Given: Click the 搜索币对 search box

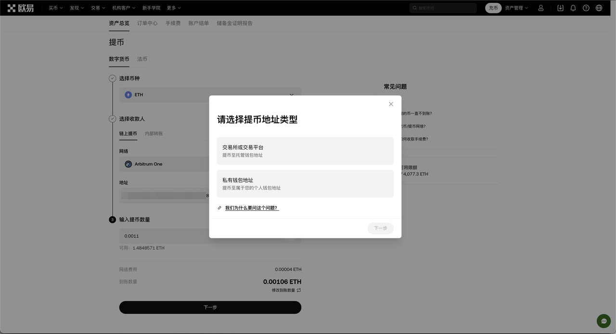Looking at the screenshot, I should click(443, 7).
